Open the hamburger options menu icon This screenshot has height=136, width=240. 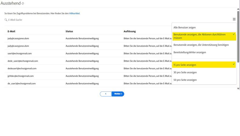(234, 19)
